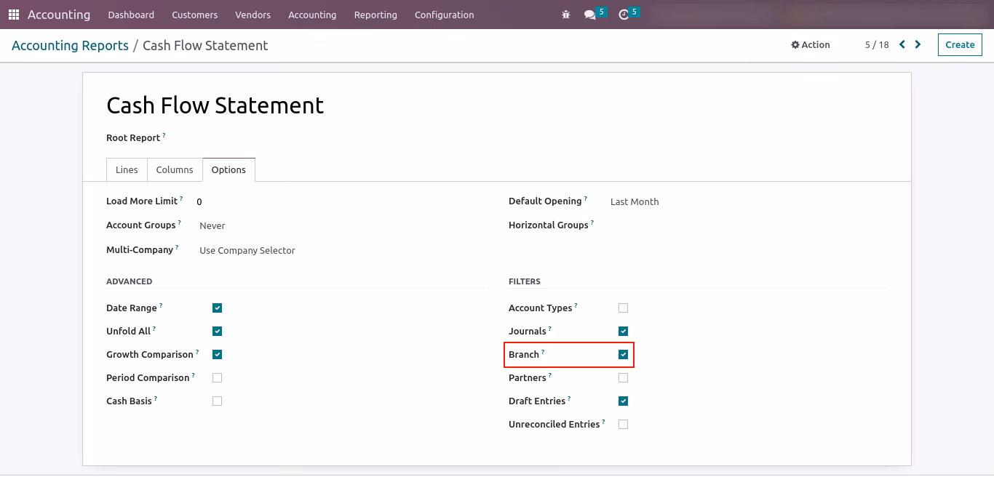The width and height of the screenshot is (994, 477).
Task: Click the 5 / 18 pager counter
Action: pos(877,44)
